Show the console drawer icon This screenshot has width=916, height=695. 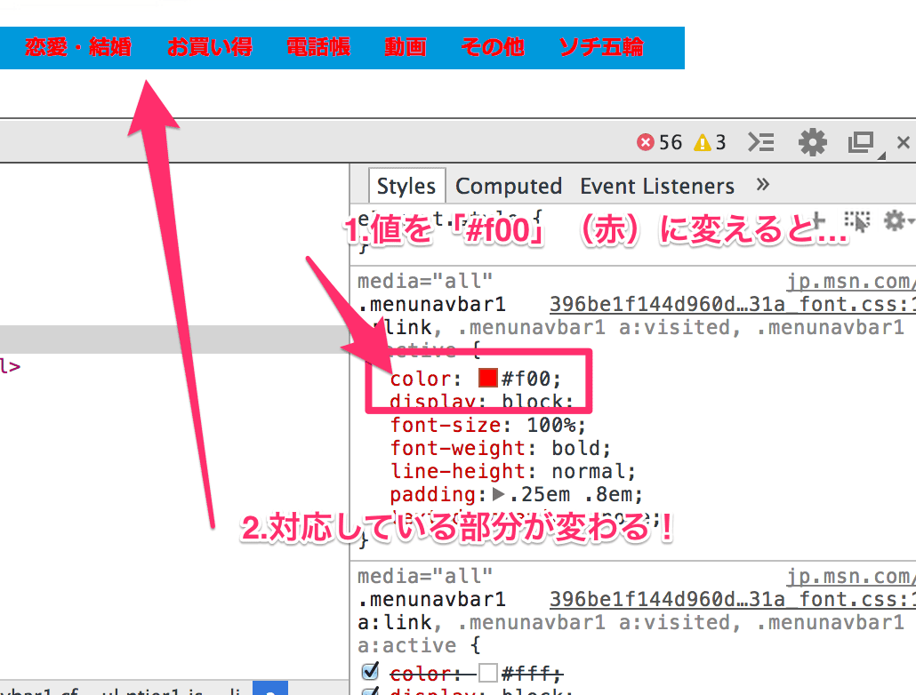(761, 142)
